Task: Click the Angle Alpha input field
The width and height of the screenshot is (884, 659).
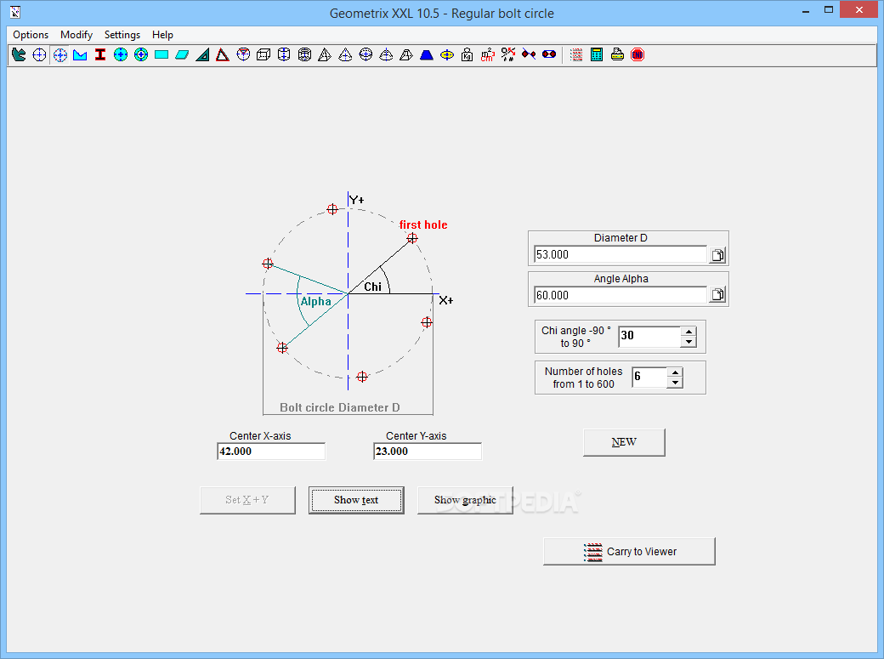Action: [620, 295]
